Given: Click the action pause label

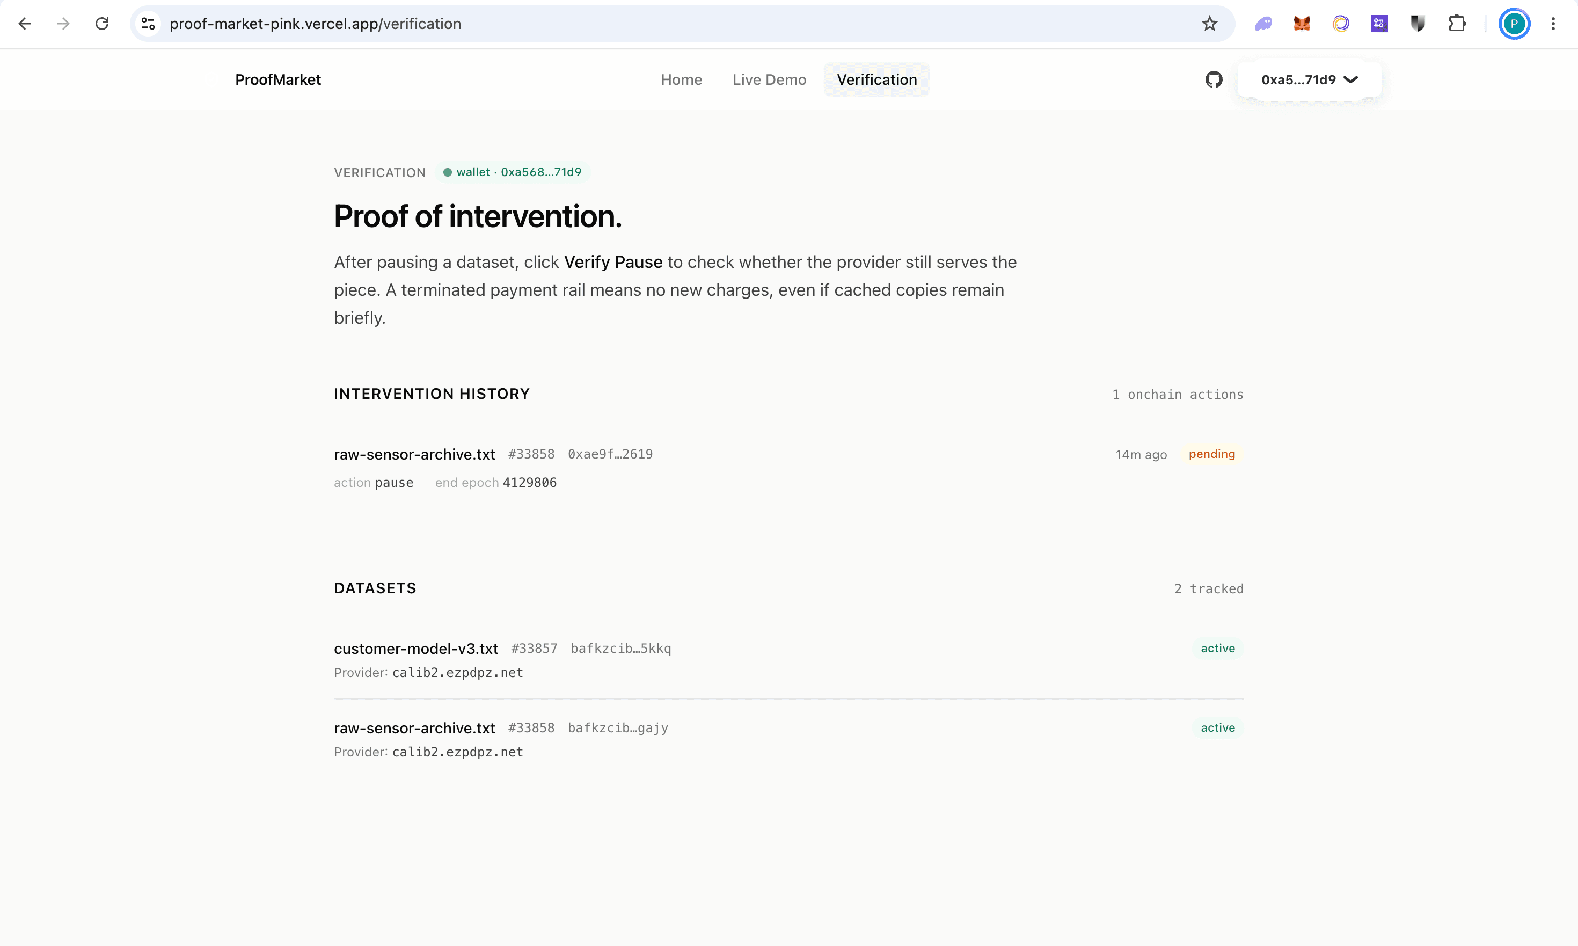Looking at the screenshot, I should coord(374,483).
